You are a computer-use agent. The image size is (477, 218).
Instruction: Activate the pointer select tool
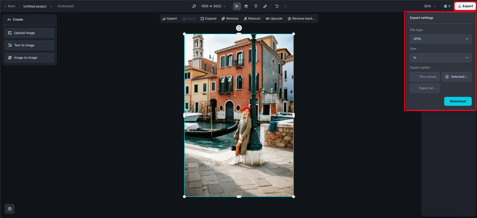click(x=237, y=6)
